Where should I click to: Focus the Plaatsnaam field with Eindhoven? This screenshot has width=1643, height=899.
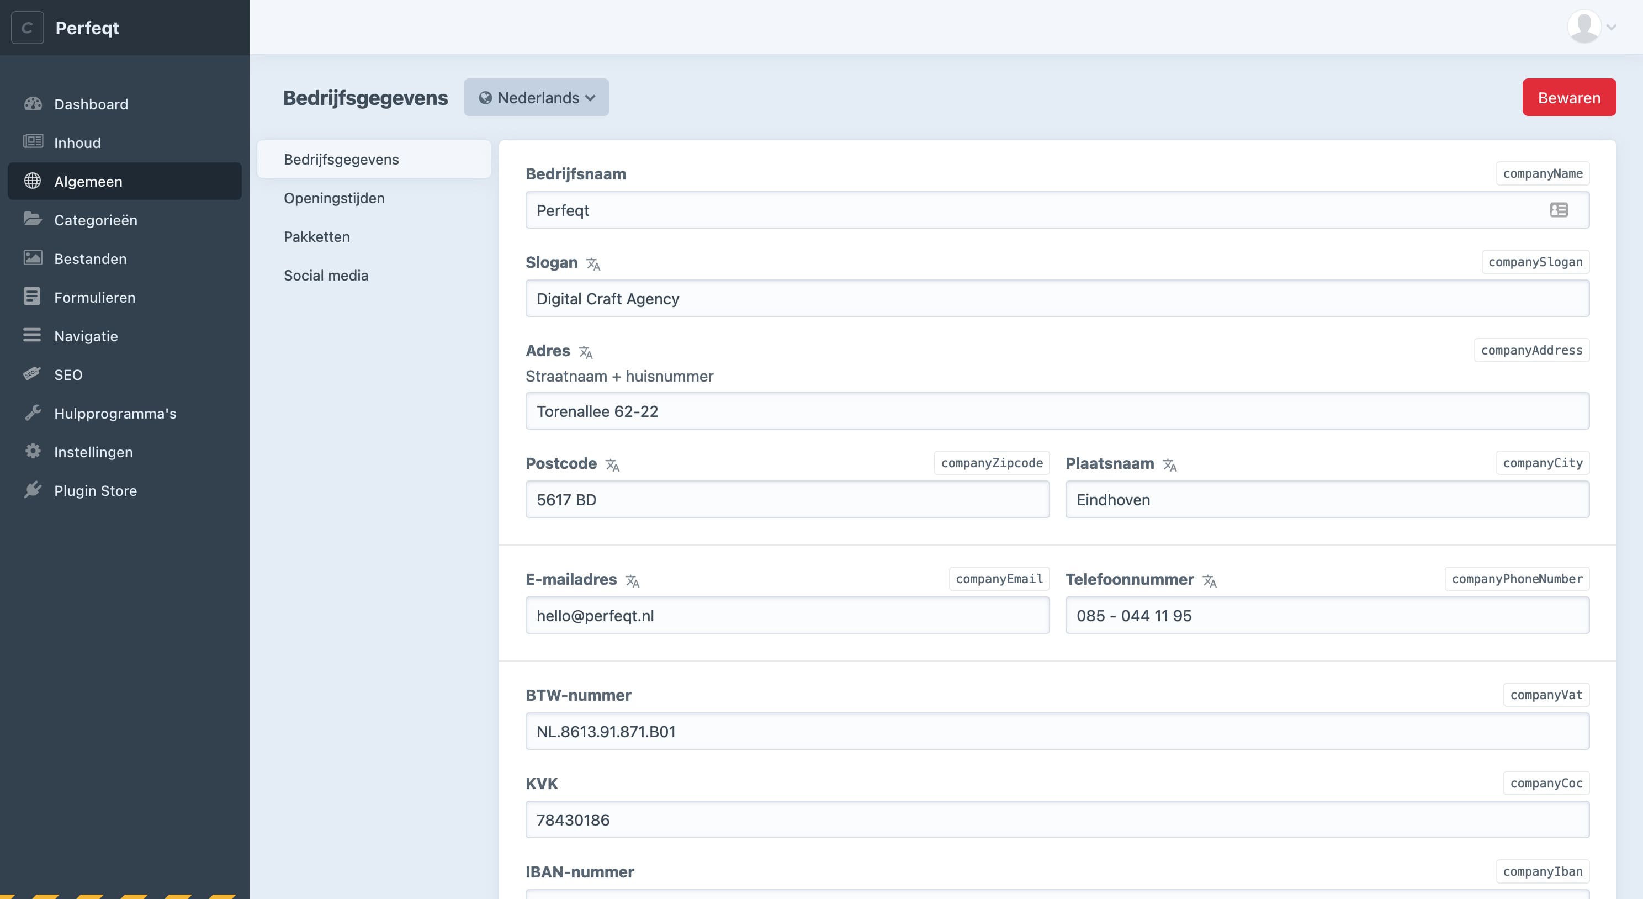[1327, 499]
